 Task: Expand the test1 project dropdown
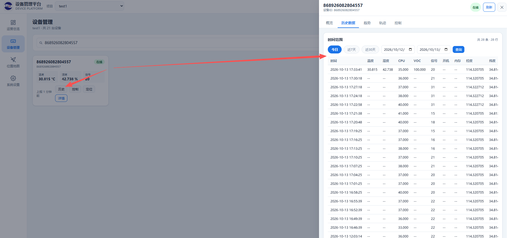89,6
